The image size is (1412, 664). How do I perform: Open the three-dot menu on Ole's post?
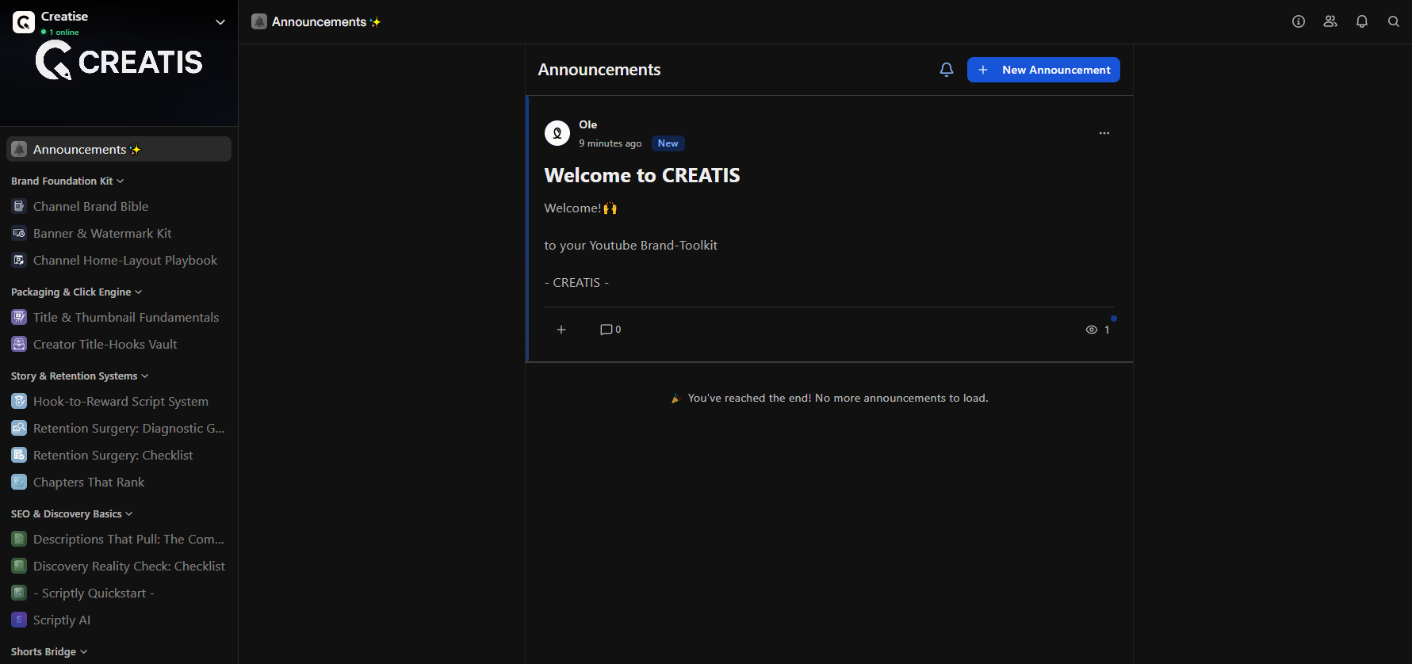1104,133
